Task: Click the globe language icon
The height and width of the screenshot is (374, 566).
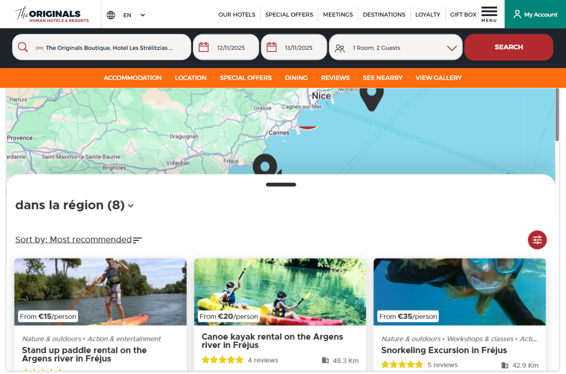Action: click(111, 15)
